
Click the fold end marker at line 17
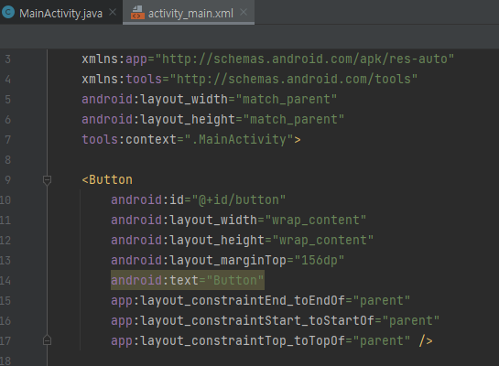point(47,340)
